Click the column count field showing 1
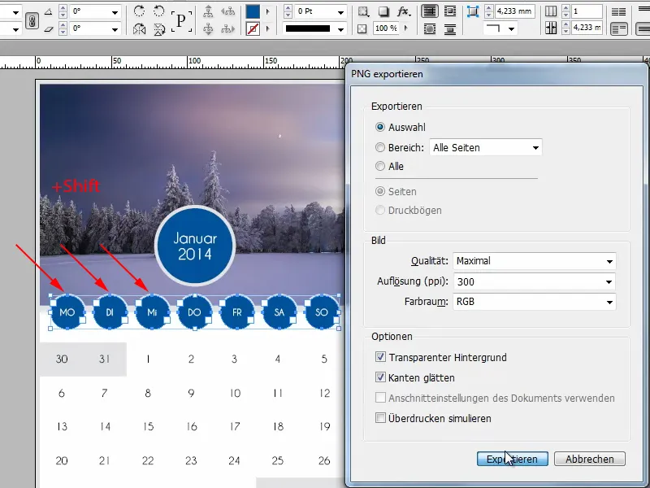This screenshot has height=488, width=650. [587, 11]
